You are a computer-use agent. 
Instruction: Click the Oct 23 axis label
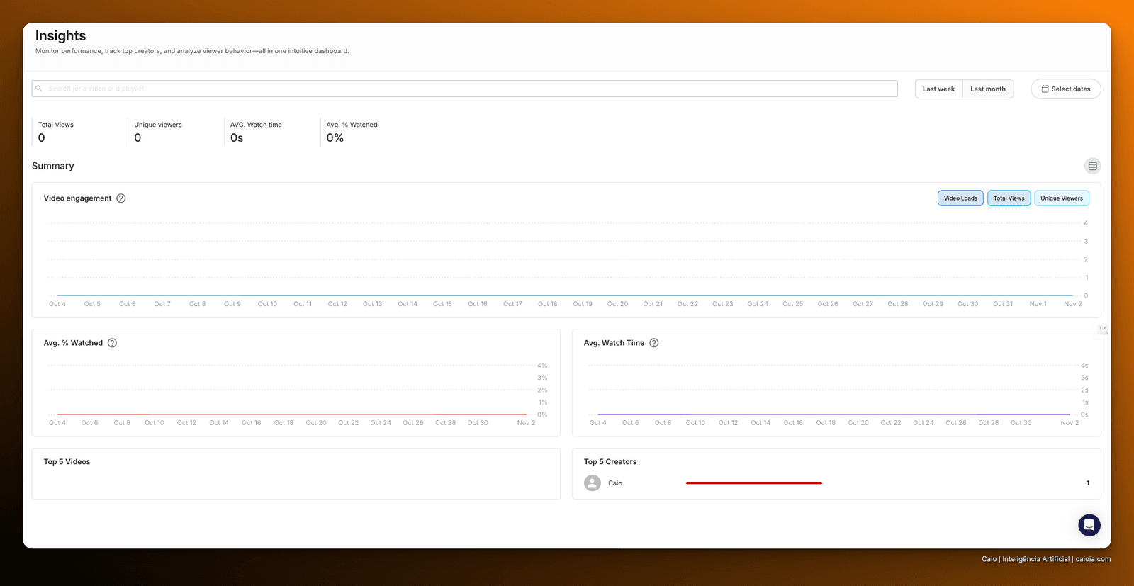(723, 304)
